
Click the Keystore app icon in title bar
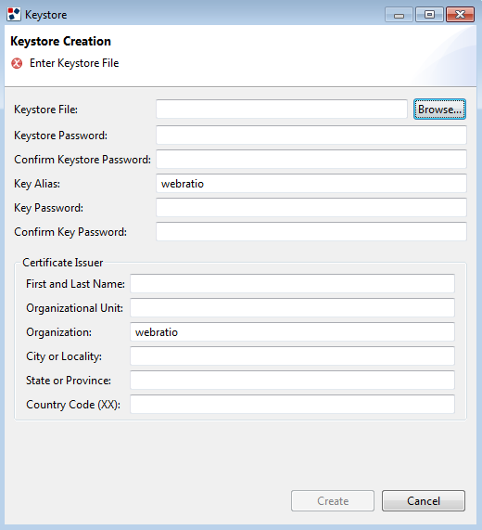14,15
